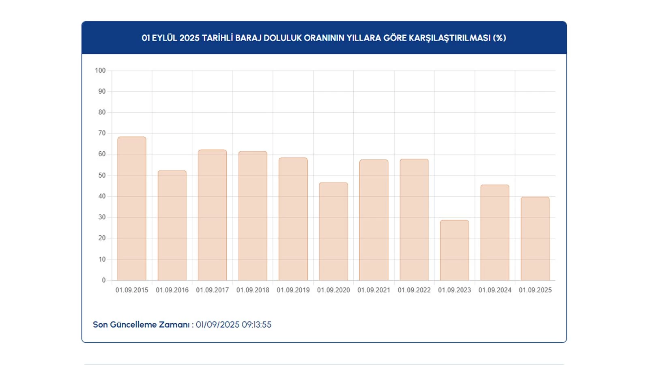
Task: Click the 50 y-axis tick label
Action: pyautogui.click(x=102, y=175)
